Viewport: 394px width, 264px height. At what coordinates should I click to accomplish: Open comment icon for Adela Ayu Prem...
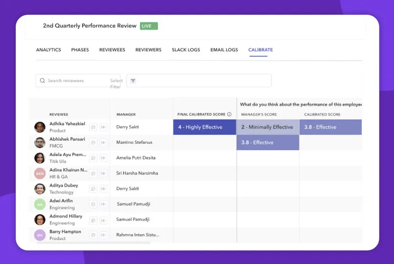point(93,158)
